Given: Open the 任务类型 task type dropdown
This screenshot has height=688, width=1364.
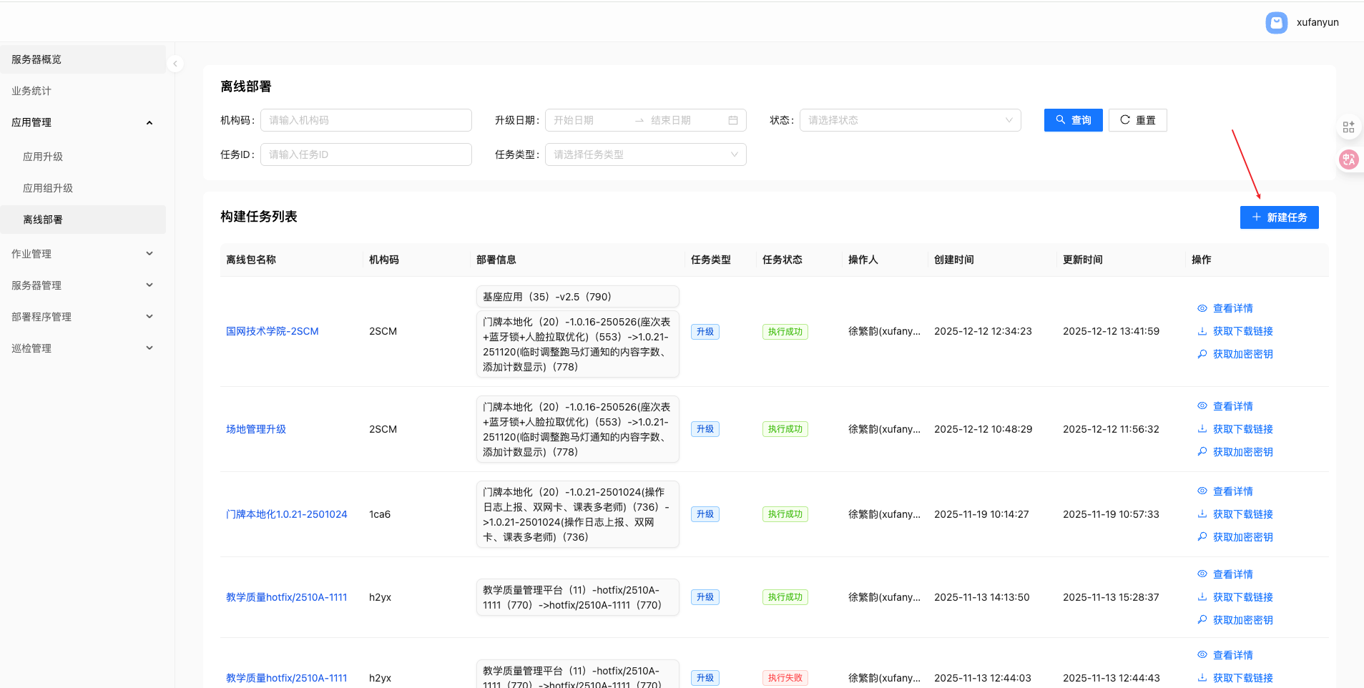Looking at the screenshot, I should click(x=645, y=154).
